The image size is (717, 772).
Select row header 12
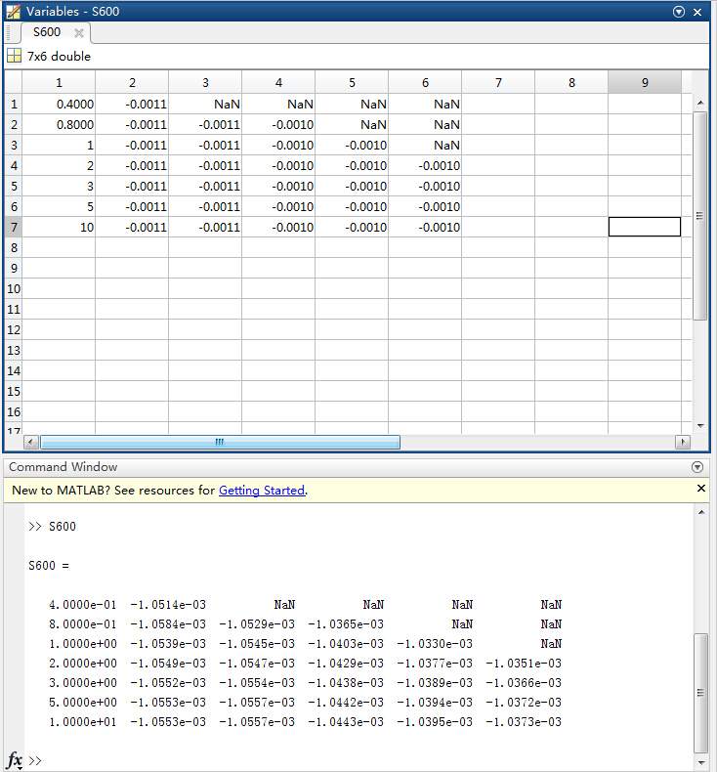point(14,330)
